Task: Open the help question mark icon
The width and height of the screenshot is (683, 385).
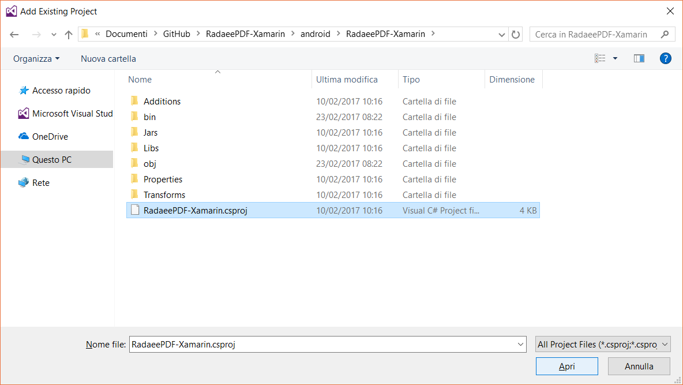Action: (x=665, y=58)
